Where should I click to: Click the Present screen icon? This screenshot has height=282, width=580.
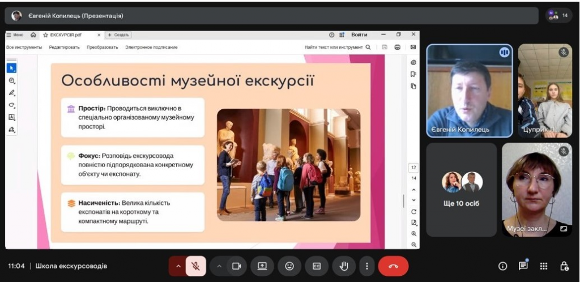[x=262, y=266]
